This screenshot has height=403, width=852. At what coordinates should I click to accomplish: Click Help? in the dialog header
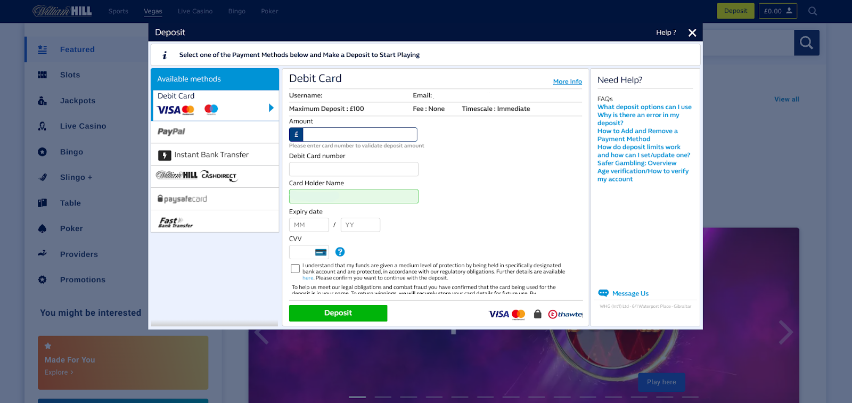(x=666, y=32)
